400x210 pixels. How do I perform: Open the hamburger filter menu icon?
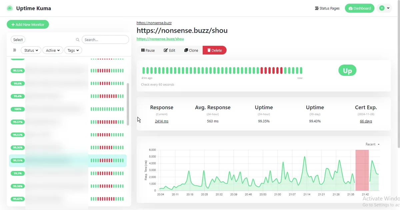point(15,50)
